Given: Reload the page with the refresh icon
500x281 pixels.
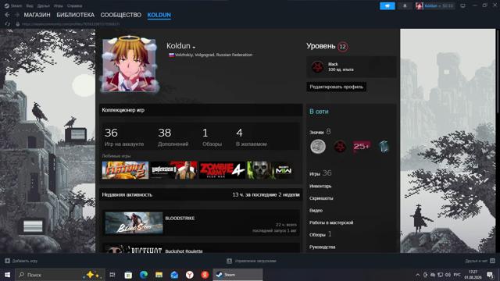Looking at the screenshot, I should click(7, 24).
